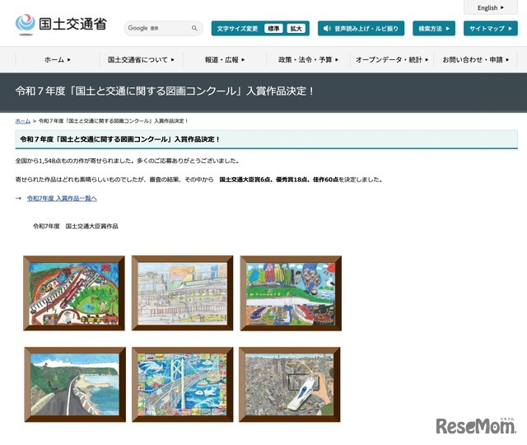View the suspension bridge artwork thumbnail
This screenshot has width=527, height=445.
182,385
